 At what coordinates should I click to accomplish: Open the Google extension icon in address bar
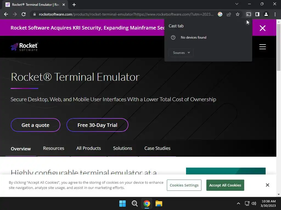[220, 14]
